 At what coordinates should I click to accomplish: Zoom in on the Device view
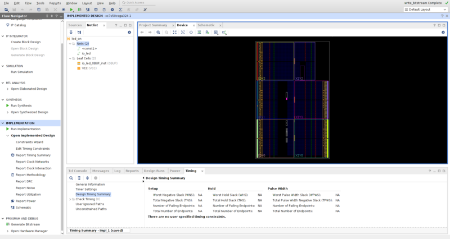point(158,33)
